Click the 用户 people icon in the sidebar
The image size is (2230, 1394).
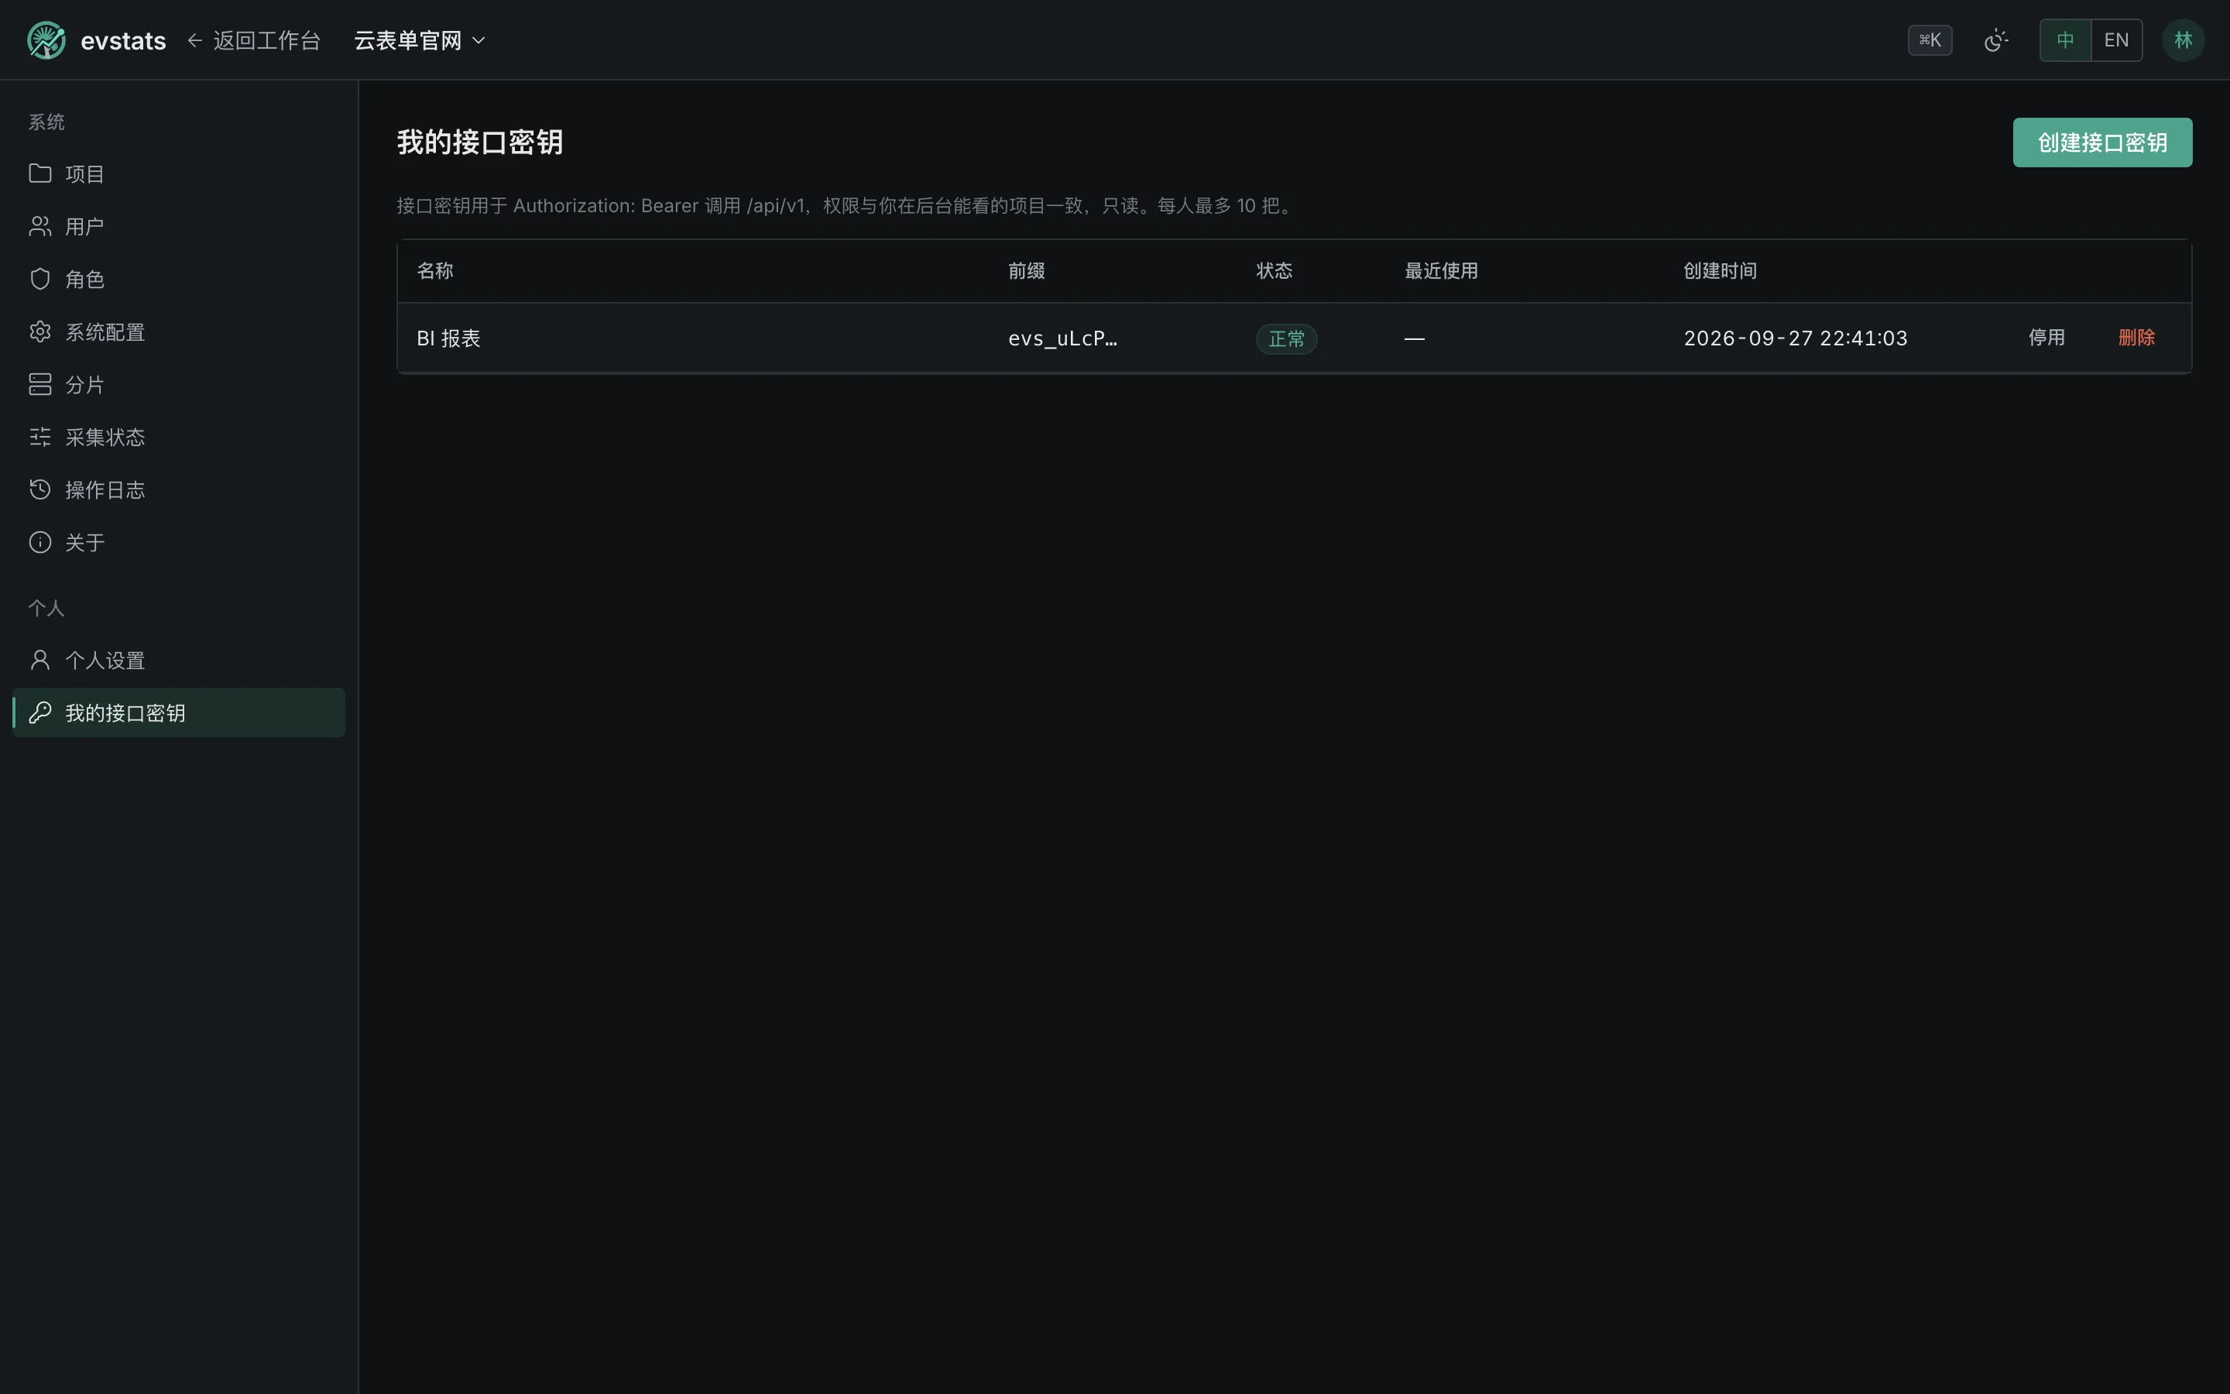pos(39,226)
